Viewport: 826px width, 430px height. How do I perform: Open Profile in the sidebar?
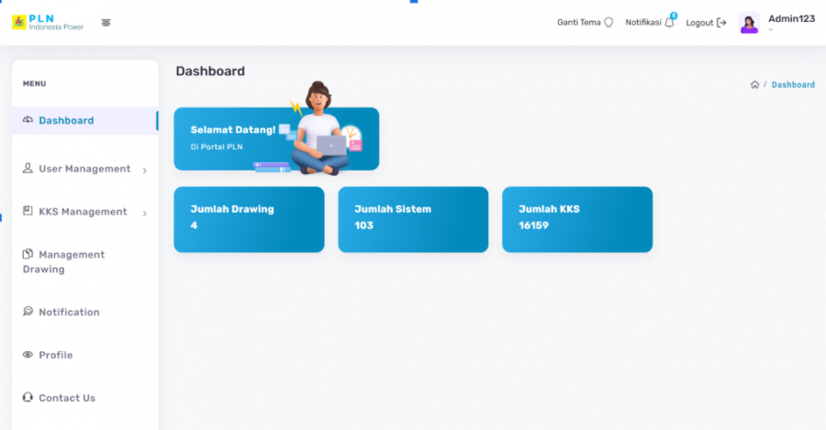(x=84, y=355)
